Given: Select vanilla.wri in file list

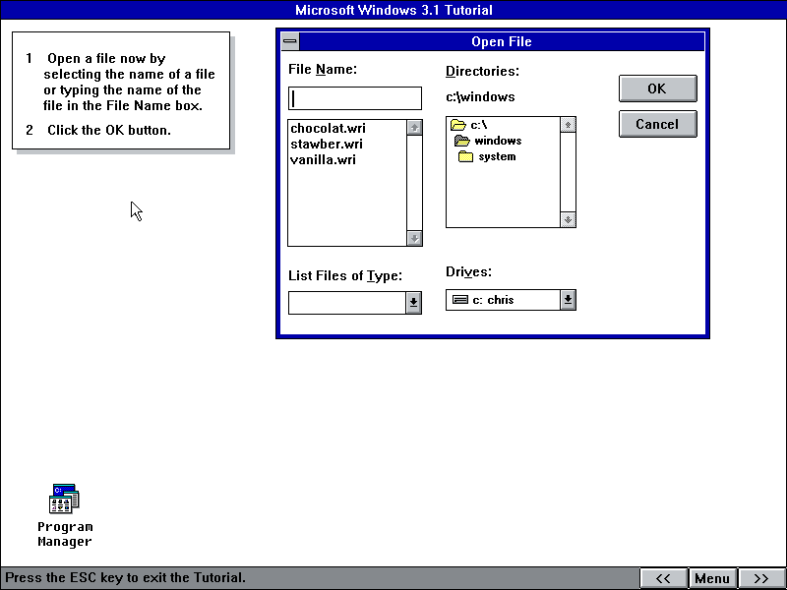Looking at the screenshot, I should point(324,159).
